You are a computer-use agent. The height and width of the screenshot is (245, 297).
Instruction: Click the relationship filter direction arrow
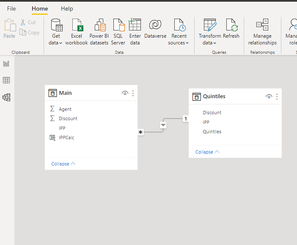(x=163, y=125)
